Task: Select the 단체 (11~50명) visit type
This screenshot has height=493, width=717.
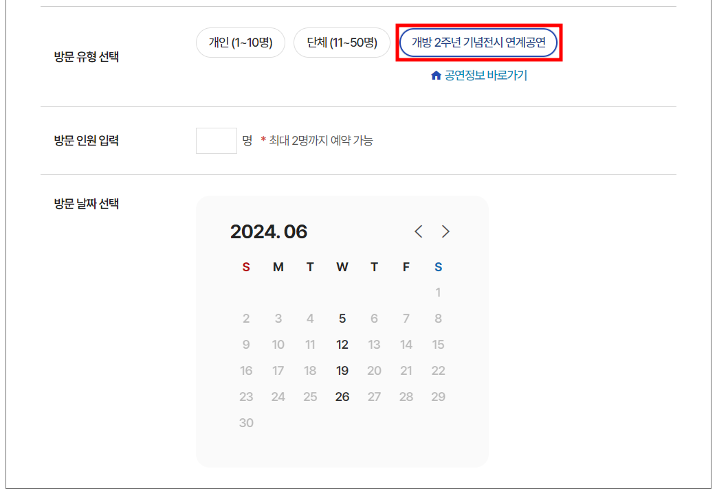Action: click(342, 42)
